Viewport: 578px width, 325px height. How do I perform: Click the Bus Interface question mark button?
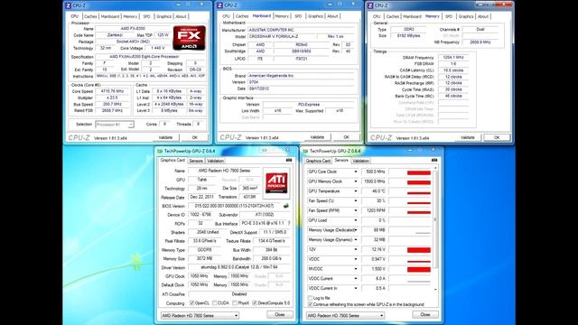[x=289, y=223]
